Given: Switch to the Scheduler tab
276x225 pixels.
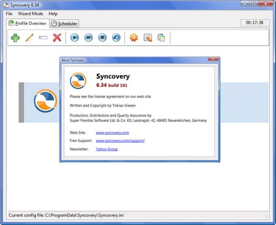Looking at the screenshot, I should pyautogui.click(x=64, y=24).
